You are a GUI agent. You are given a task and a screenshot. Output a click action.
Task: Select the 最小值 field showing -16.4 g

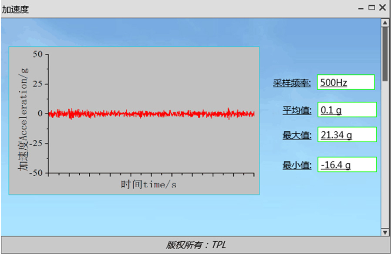(x=347, y=165)
